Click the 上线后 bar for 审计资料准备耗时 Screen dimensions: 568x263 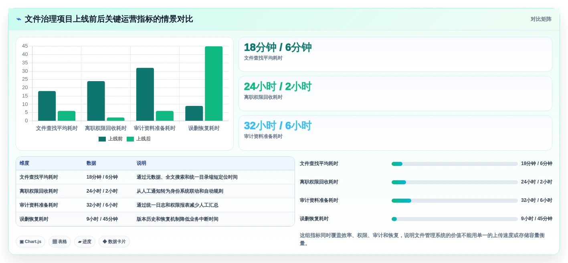click(165, 116)
